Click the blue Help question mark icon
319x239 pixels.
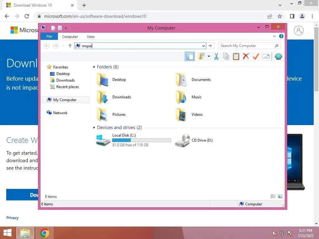click(x=281, y=36)
